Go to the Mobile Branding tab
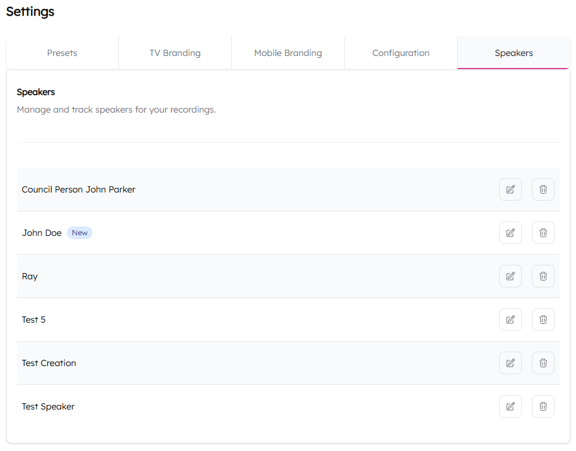The width and height of the screenshot is (576, 451). (x=288, y=53)
